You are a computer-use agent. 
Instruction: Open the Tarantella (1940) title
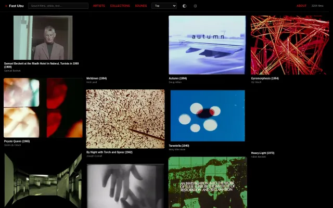[179, 146]
